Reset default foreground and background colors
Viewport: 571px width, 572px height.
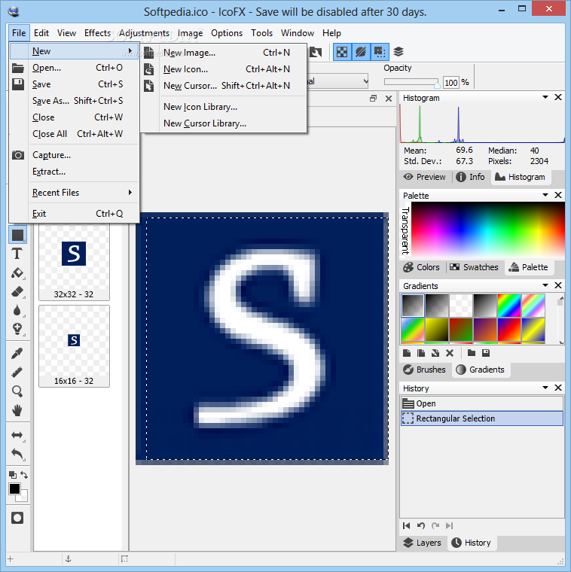12,475
